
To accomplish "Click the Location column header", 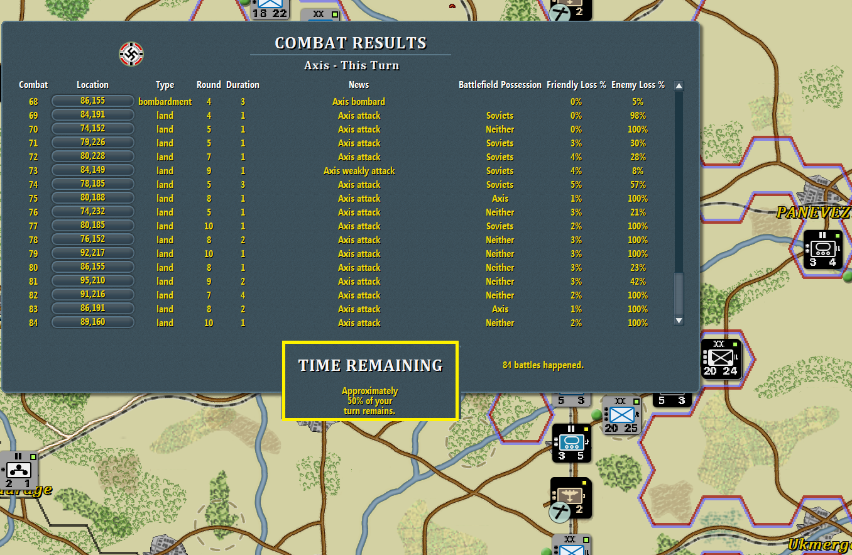I will click(92, 85).
